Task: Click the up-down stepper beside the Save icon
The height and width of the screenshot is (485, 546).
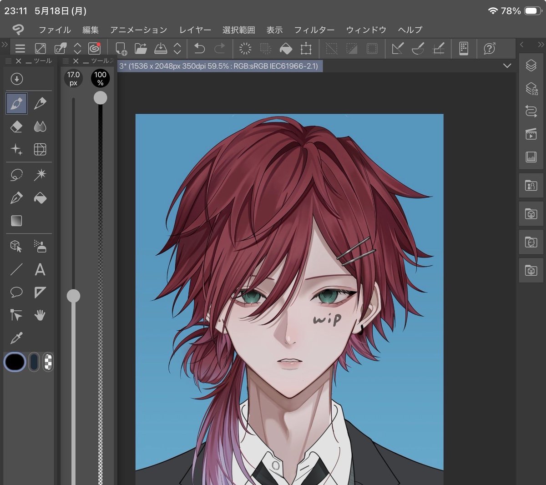Action: coord(177,48)
